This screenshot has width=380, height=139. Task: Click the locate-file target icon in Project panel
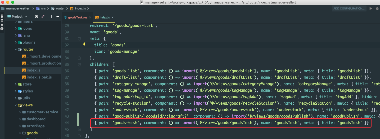(37, 16)
